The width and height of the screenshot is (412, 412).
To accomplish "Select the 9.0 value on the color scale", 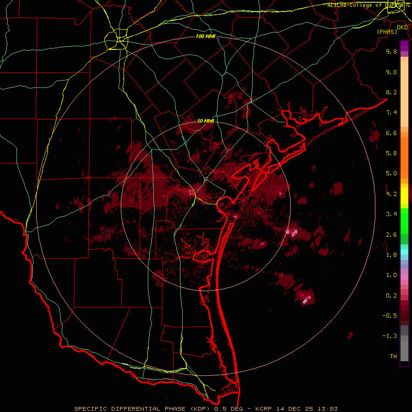I will (x=391, y=72).
